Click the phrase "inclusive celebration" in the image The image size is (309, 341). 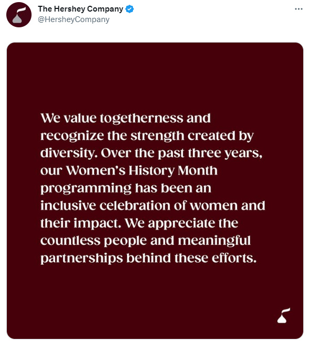(105, 205)
